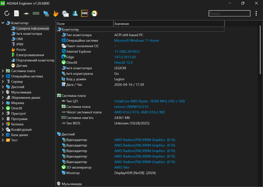Click the Lenovo LNVNB161216 motherboard link

click(x=131, y=107)
